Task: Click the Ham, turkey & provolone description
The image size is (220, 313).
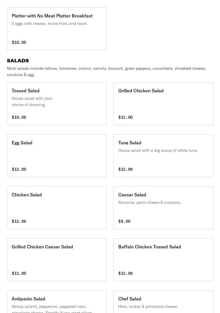Action: pyautogui.click(x=148, y=306)
